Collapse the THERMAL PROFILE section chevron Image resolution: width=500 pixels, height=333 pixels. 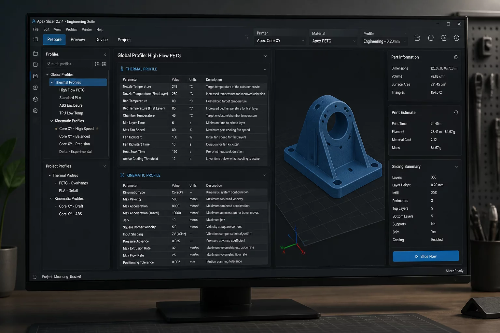pos(265,69)
